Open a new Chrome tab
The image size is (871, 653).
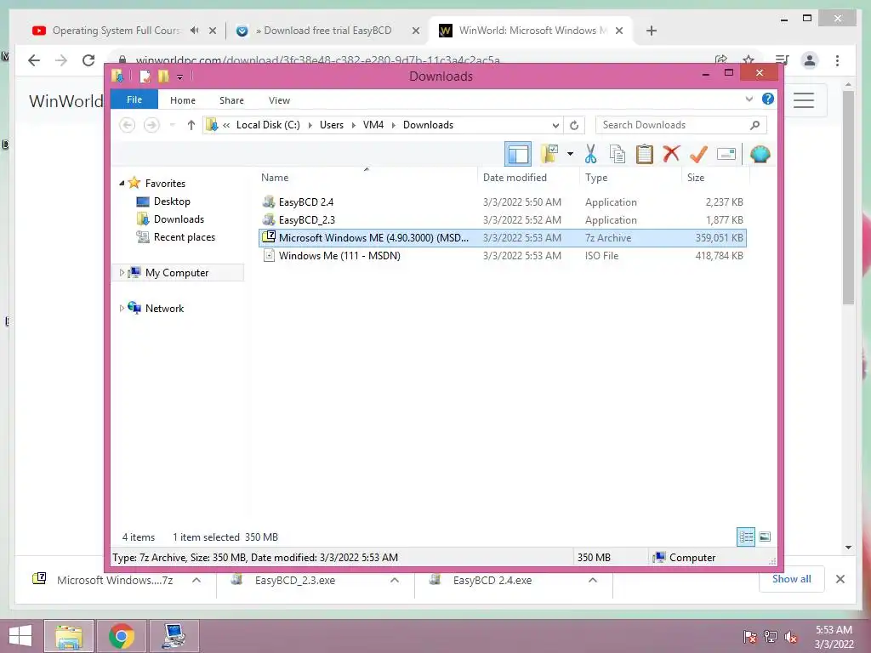(x=652, y=31)
